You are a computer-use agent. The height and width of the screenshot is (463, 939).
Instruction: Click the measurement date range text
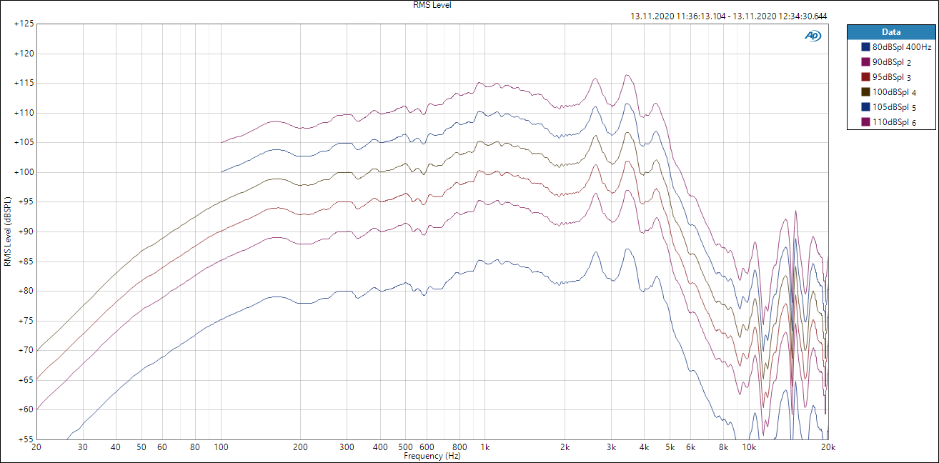729,16
